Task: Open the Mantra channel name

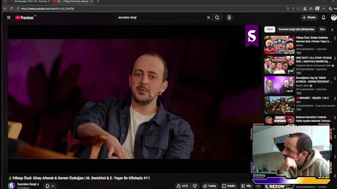Action: click(x=299, y=45)
